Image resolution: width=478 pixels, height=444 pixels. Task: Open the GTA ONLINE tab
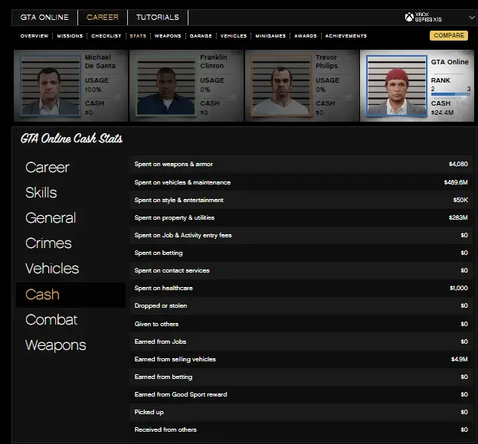(x=44, y=18)
